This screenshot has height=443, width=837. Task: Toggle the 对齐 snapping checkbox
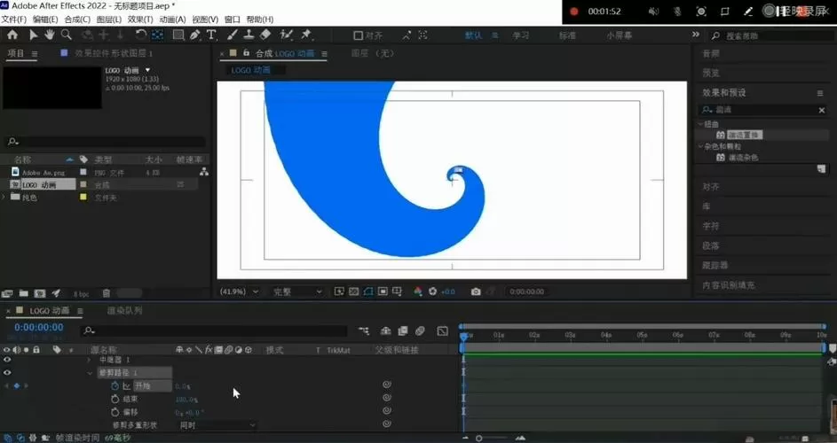pos(359,35)
